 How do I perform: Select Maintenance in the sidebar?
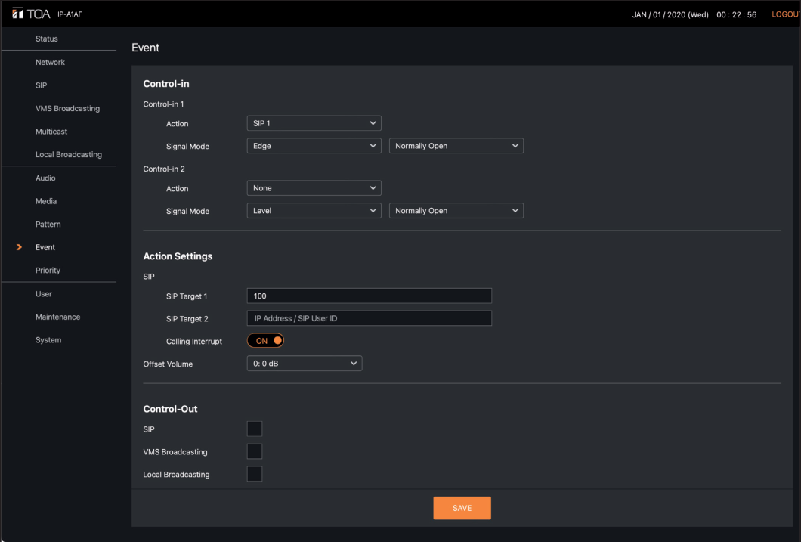pos(57,317)
